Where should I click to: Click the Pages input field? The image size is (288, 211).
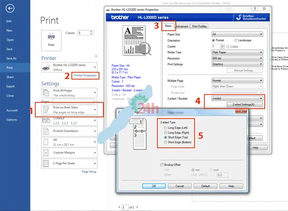73,101
